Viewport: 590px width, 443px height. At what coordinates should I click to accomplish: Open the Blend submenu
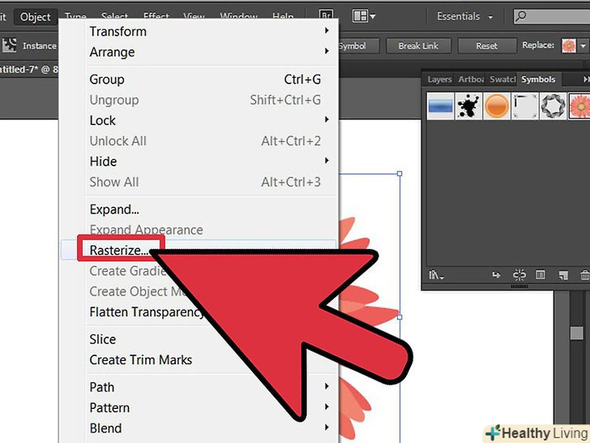pyautogui.click(x=199, y=428)
